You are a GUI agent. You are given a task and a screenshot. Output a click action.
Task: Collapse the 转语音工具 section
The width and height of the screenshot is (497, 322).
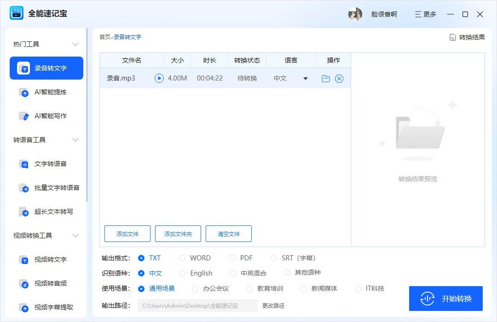point(75,140)
